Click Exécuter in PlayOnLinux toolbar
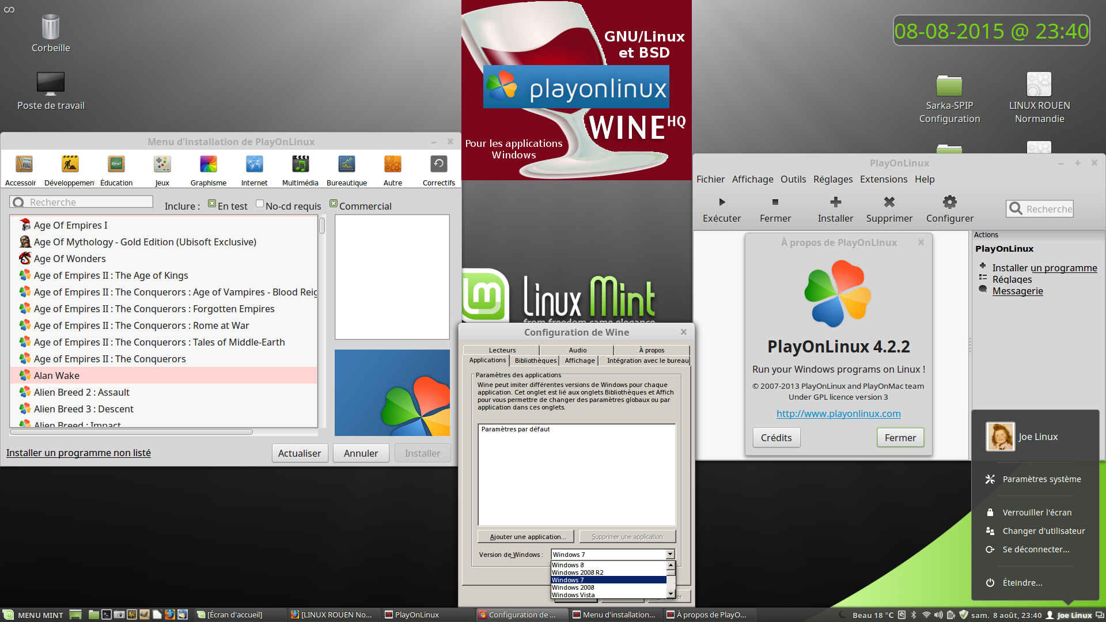The height and width of the screenshot is (622, 1106). pyautogui.click(x=722, y=210)
